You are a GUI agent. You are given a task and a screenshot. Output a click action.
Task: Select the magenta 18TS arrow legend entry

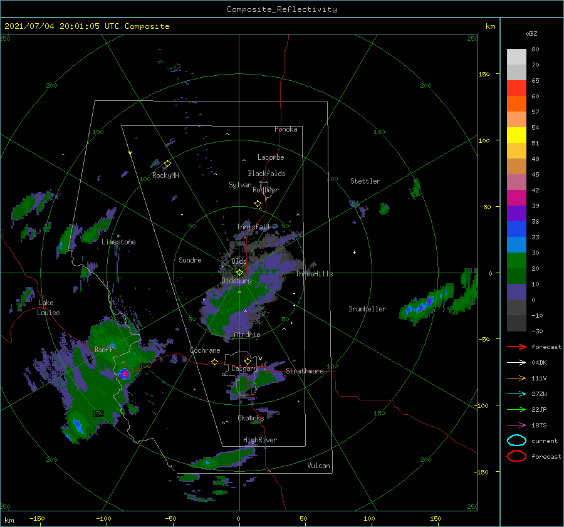pyautogui.click(x=516, y=425)
